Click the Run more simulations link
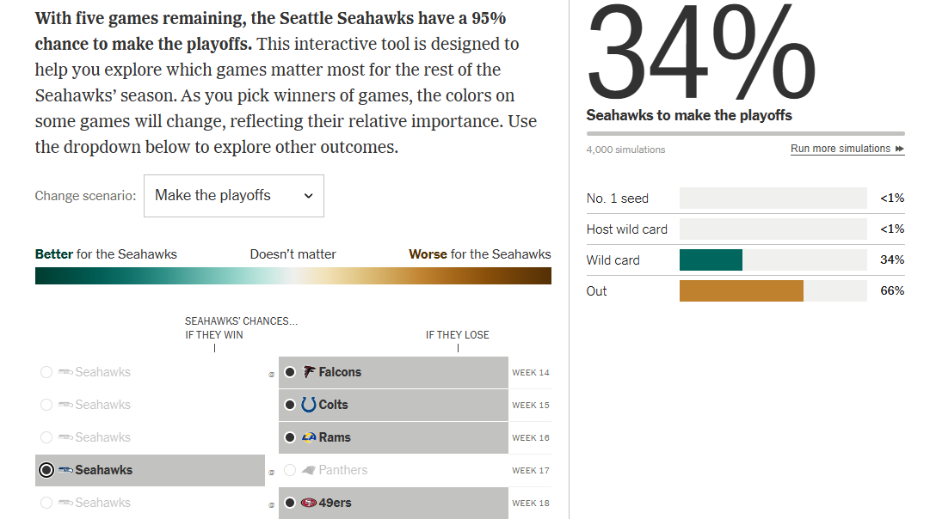This screenshot has height=519, width=930. click(x=840, y=149)
